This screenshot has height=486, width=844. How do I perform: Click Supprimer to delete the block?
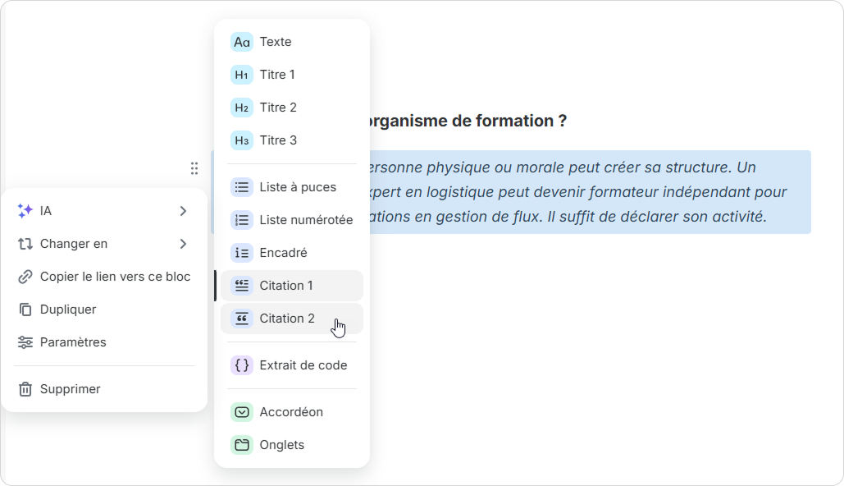tap(71, 389)
